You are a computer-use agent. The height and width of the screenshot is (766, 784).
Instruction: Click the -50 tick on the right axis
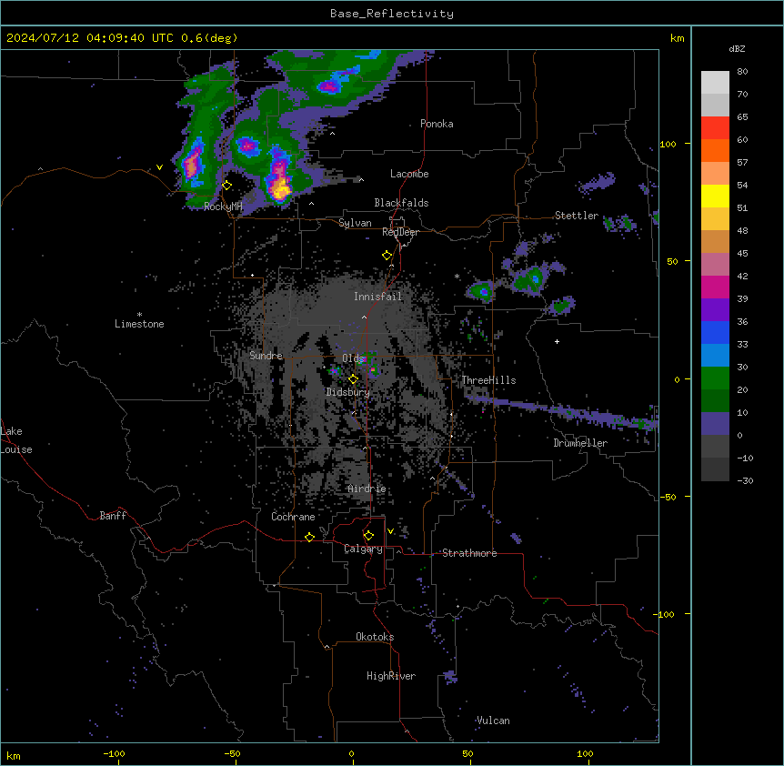668,497
